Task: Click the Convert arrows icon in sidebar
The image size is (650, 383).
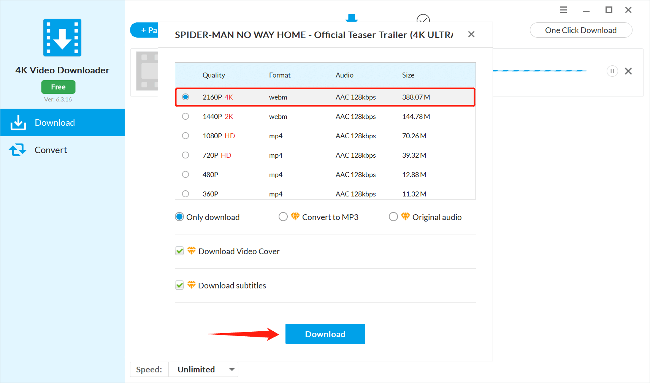Action: click(18, 150)
